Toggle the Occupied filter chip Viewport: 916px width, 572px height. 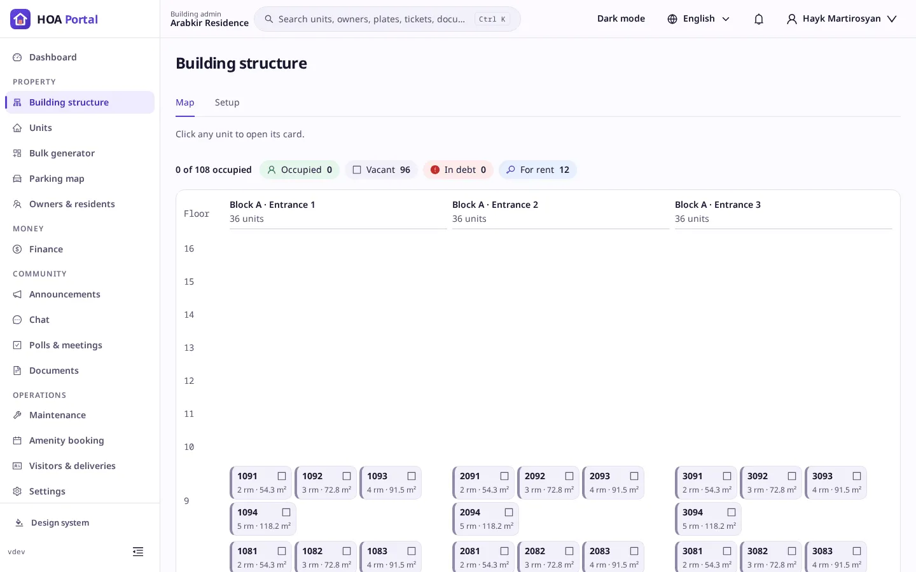pyautogui.click(x=300, y=170)
